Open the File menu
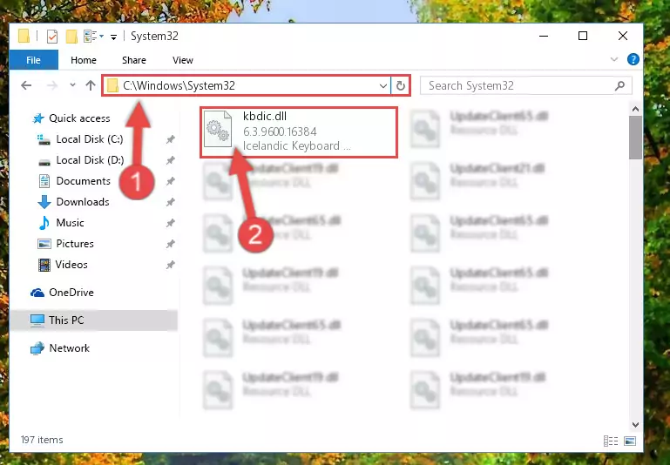 pos(33,60)
